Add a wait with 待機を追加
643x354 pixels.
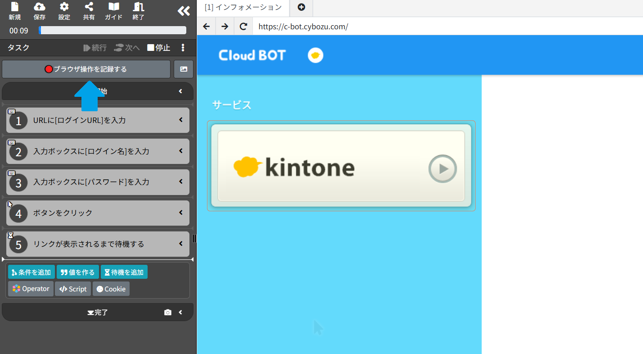pos(124,272)
